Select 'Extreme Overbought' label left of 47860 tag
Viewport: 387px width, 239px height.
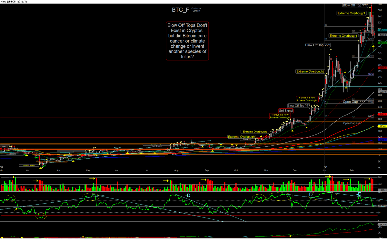tap(343, 36)
